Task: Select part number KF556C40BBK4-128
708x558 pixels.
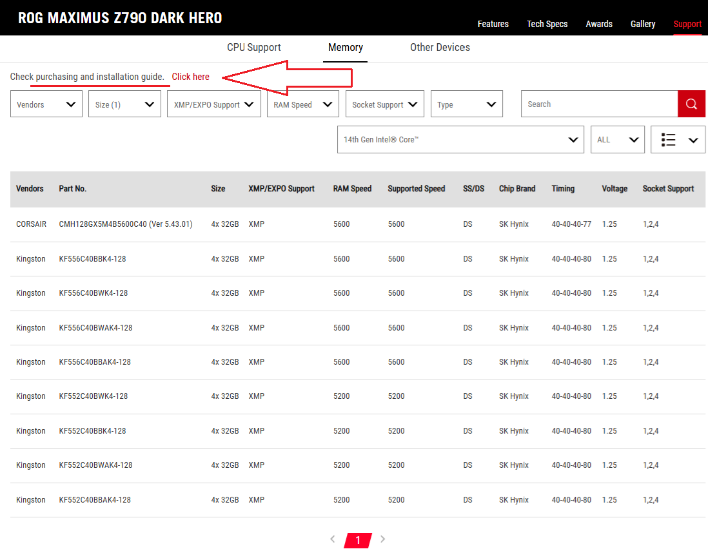Action: click(93, 259)
